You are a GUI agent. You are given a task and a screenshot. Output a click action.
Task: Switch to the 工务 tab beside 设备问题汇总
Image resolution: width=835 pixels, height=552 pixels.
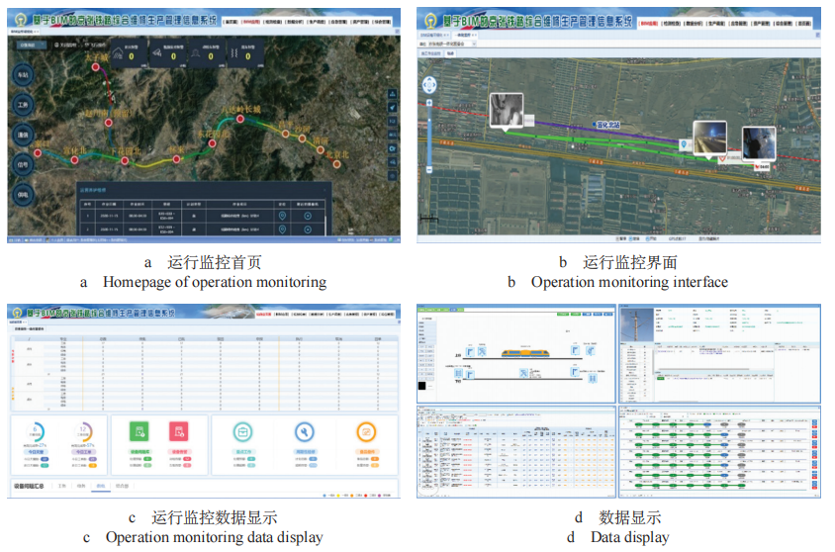point(62,486)
